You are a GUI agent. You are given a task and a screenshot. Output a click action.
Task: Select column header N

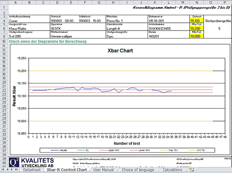click(x=197, y=2)
